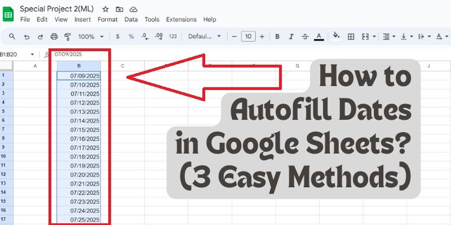Increase decimal places

point(159,37)
